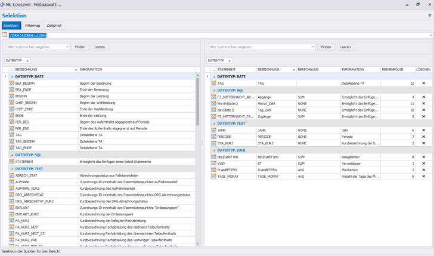Click the SQL icon beside STATEMENT in left list
This screenshot has width=434, height=256.
(11, 161)
